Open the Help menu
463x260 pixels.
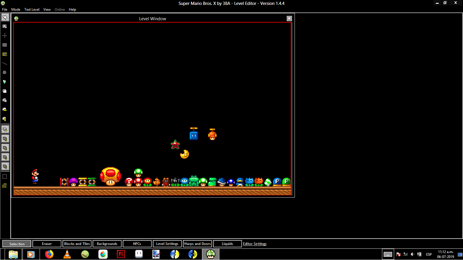(x=72, y=10)
